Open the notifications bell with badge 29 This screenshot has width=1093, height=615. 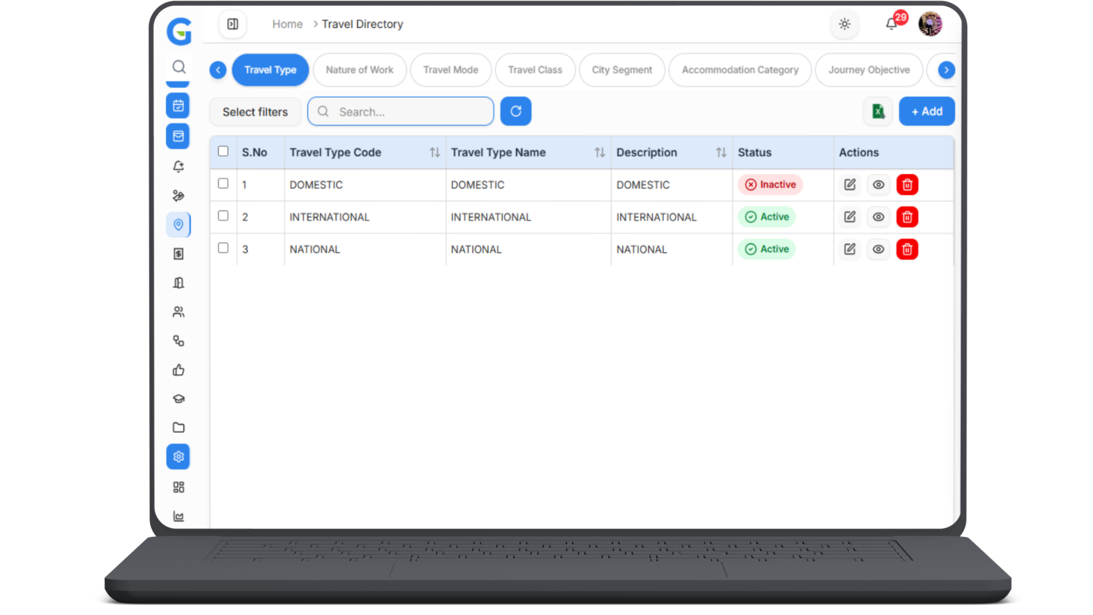891,24
